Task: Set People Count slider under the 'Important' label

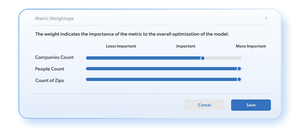Action: click(186, 69)
